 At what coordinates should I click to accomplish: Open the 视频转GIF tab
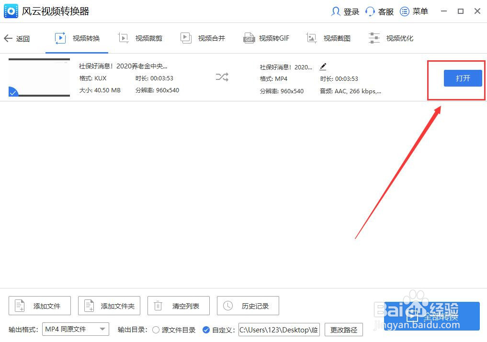266,38
